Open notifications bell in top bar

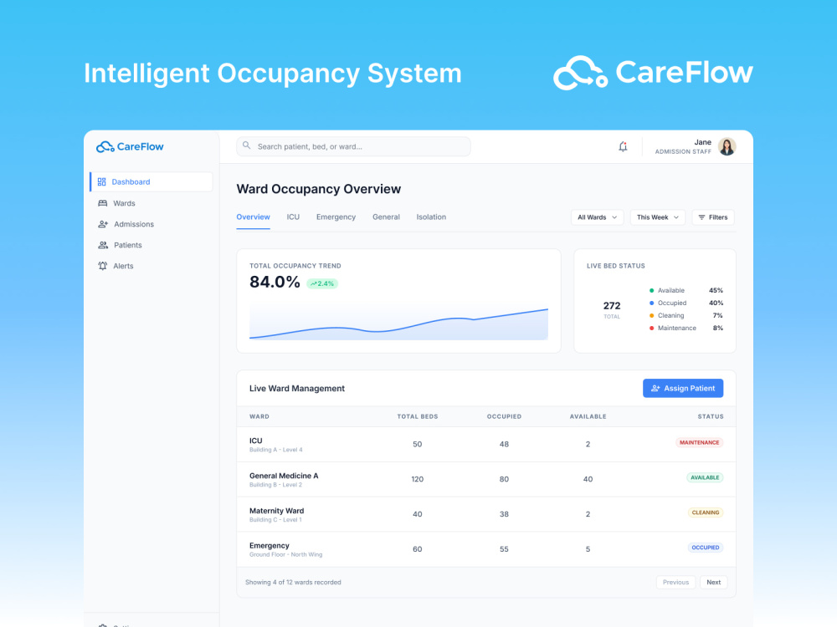pos(623,146)
